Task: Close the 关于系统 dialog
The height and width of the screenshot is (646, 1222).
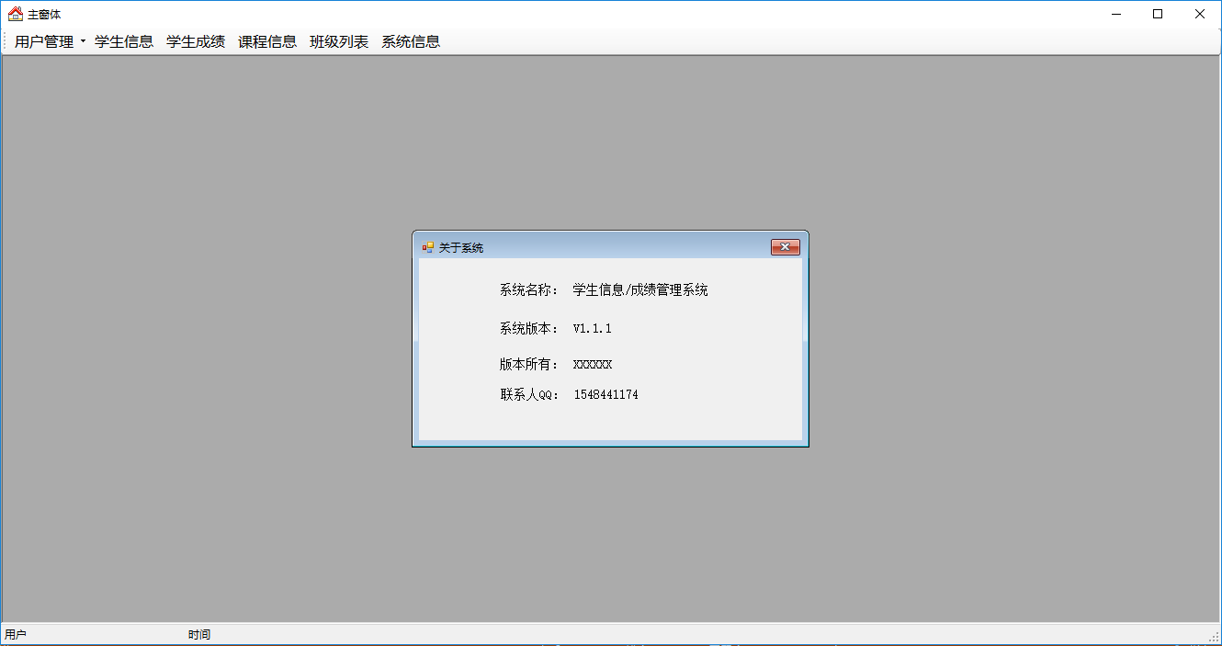Action: [786, 247]
